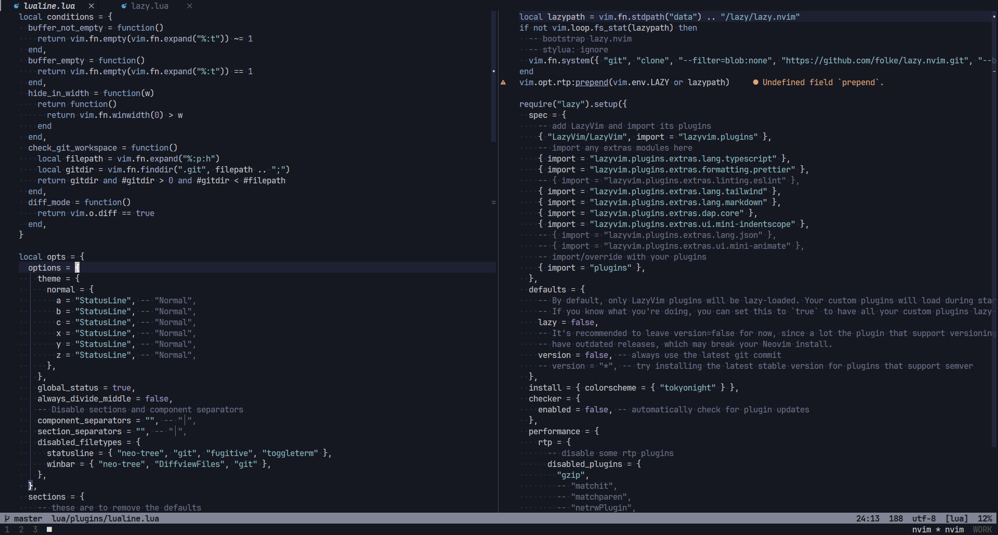
Task: Click the commented ui.mini-animate import line
Action: click(x=671, y=246)
